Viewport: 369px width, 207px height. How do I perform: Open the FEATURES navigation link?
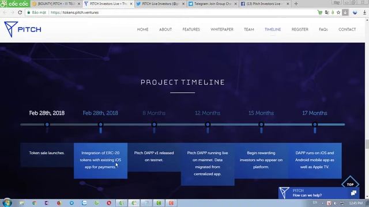click(x=191, y=29)
